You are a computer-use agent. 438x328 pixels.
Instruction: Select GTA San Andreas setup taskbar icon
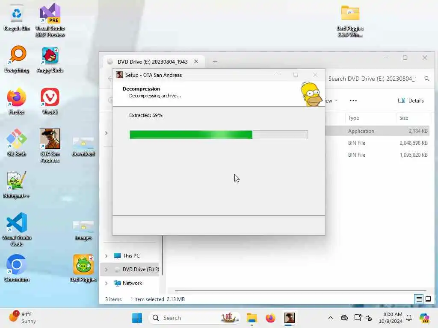tap(290, 318)
